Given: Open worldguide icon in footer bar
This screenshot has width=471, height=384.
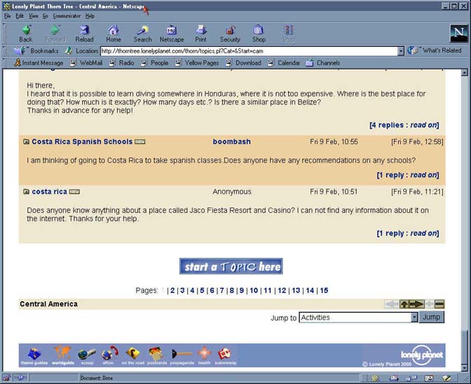Looking at the screenshot, I should (x=63, y=356).
